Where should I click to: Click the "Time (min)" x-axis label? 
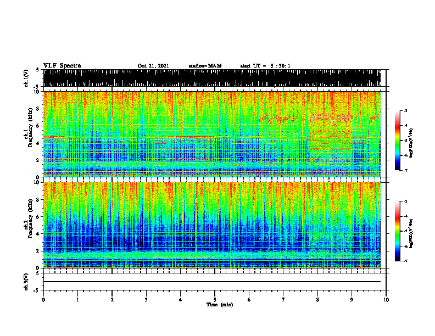220,305
